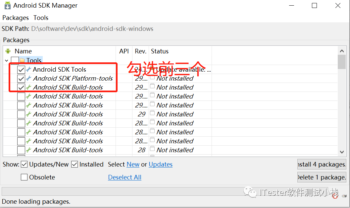The image size is (350, 208).
Task: Click the Install 4 packages button
Action: click(x=322, y=165)
